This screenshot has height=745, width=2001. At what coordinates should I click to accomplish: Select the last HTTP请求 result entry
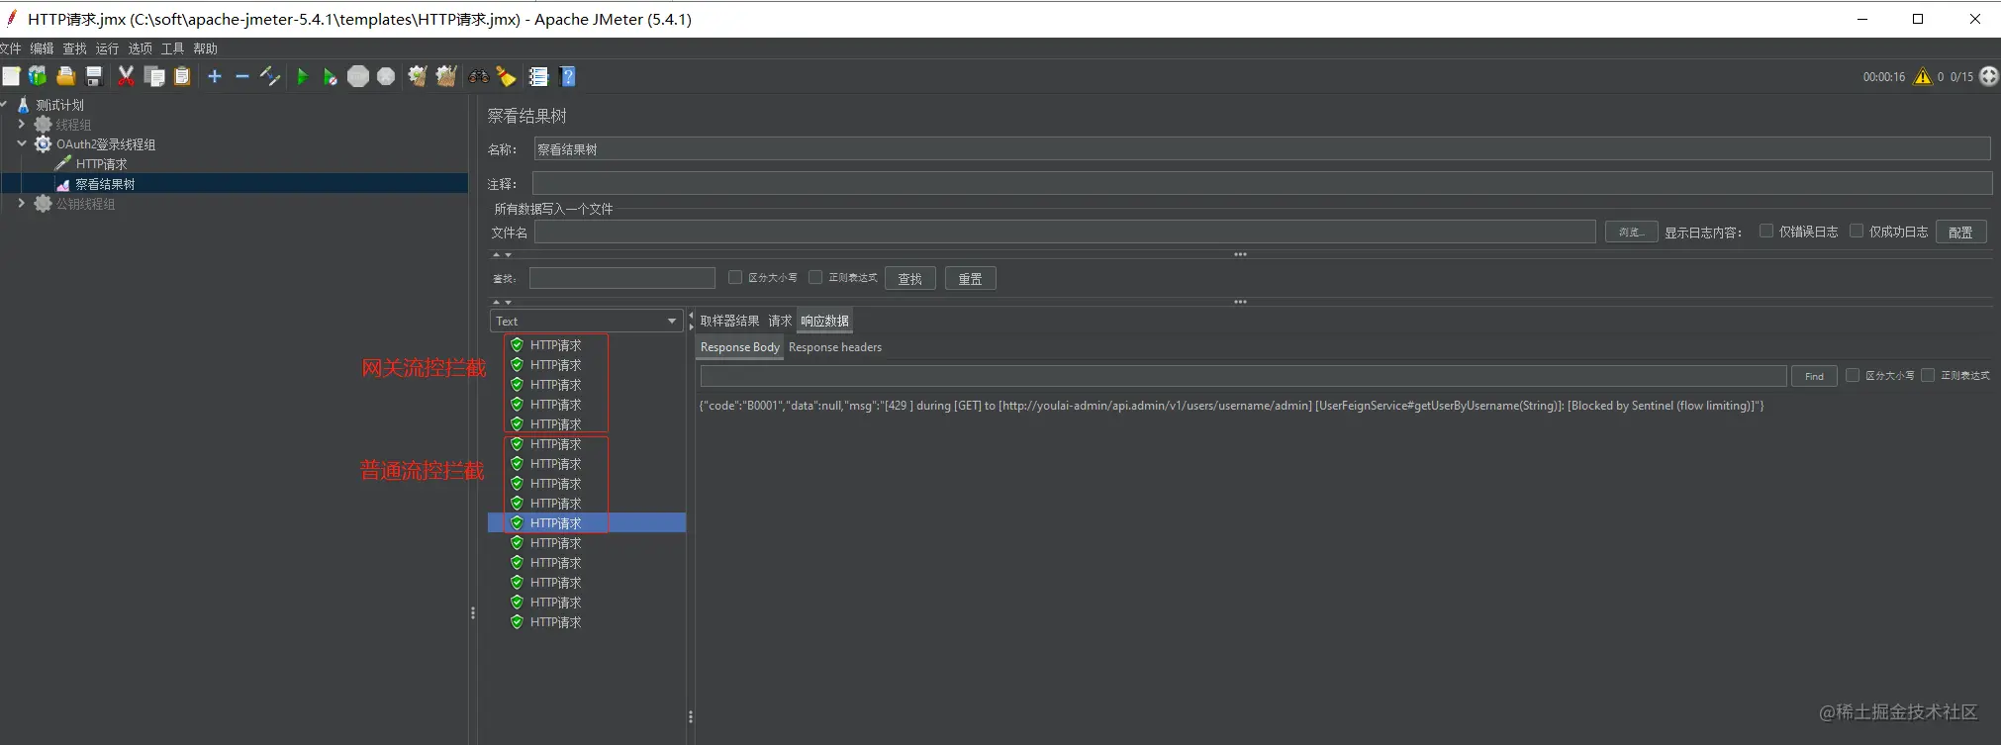[555, 622]
